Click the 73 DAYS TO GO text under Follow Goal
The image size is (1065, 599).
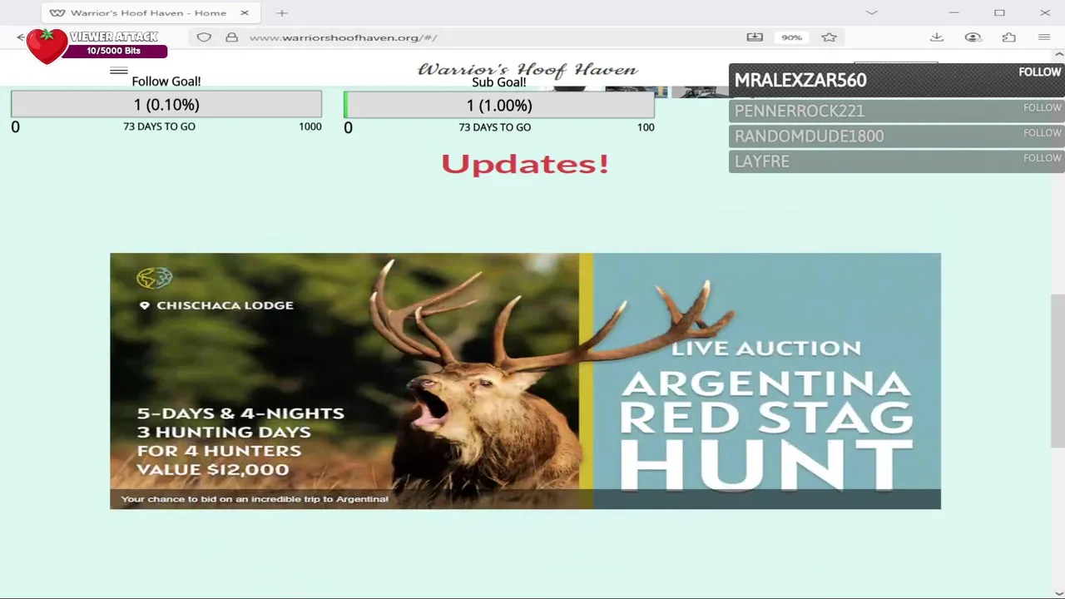[x=159, y=126]
